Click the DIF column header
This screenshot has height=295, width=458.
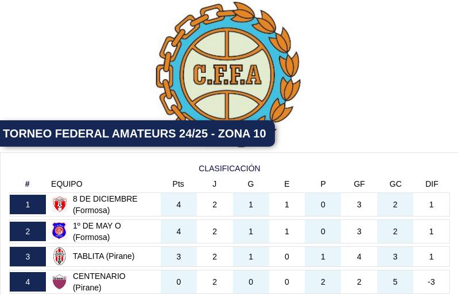(x=432, y=184)
